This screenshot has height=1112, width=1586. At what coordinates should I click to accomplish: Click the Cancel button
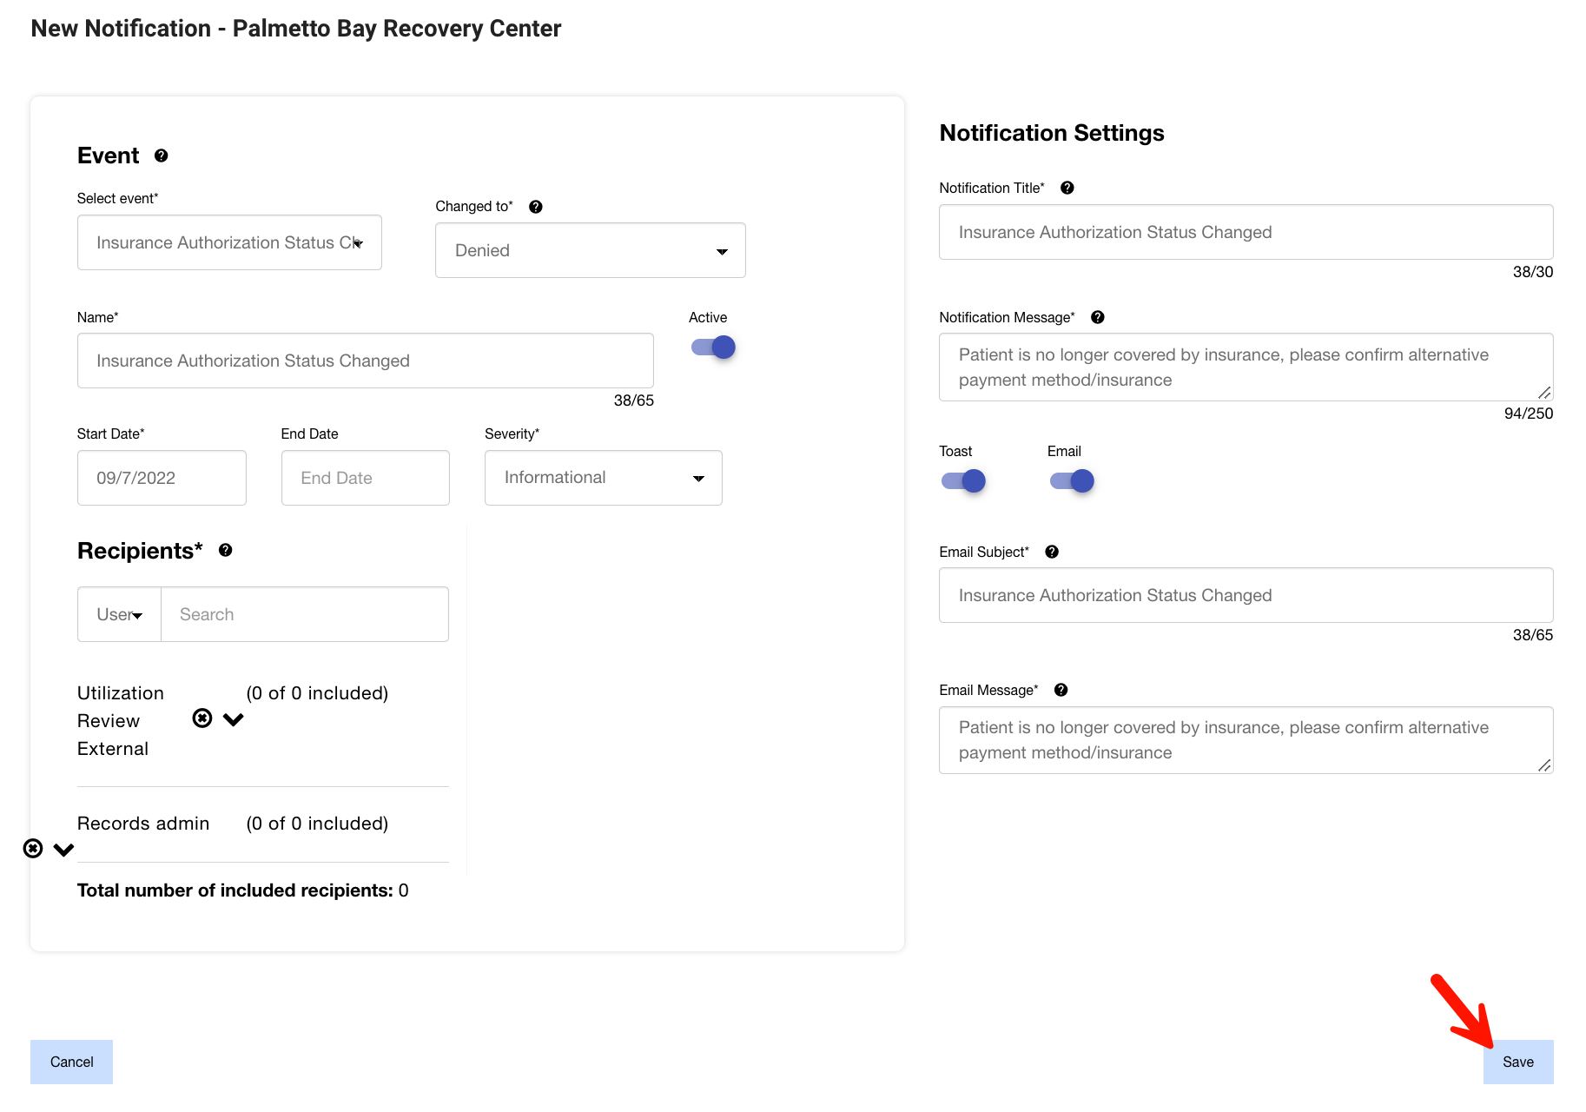(x=71, y=1062)
